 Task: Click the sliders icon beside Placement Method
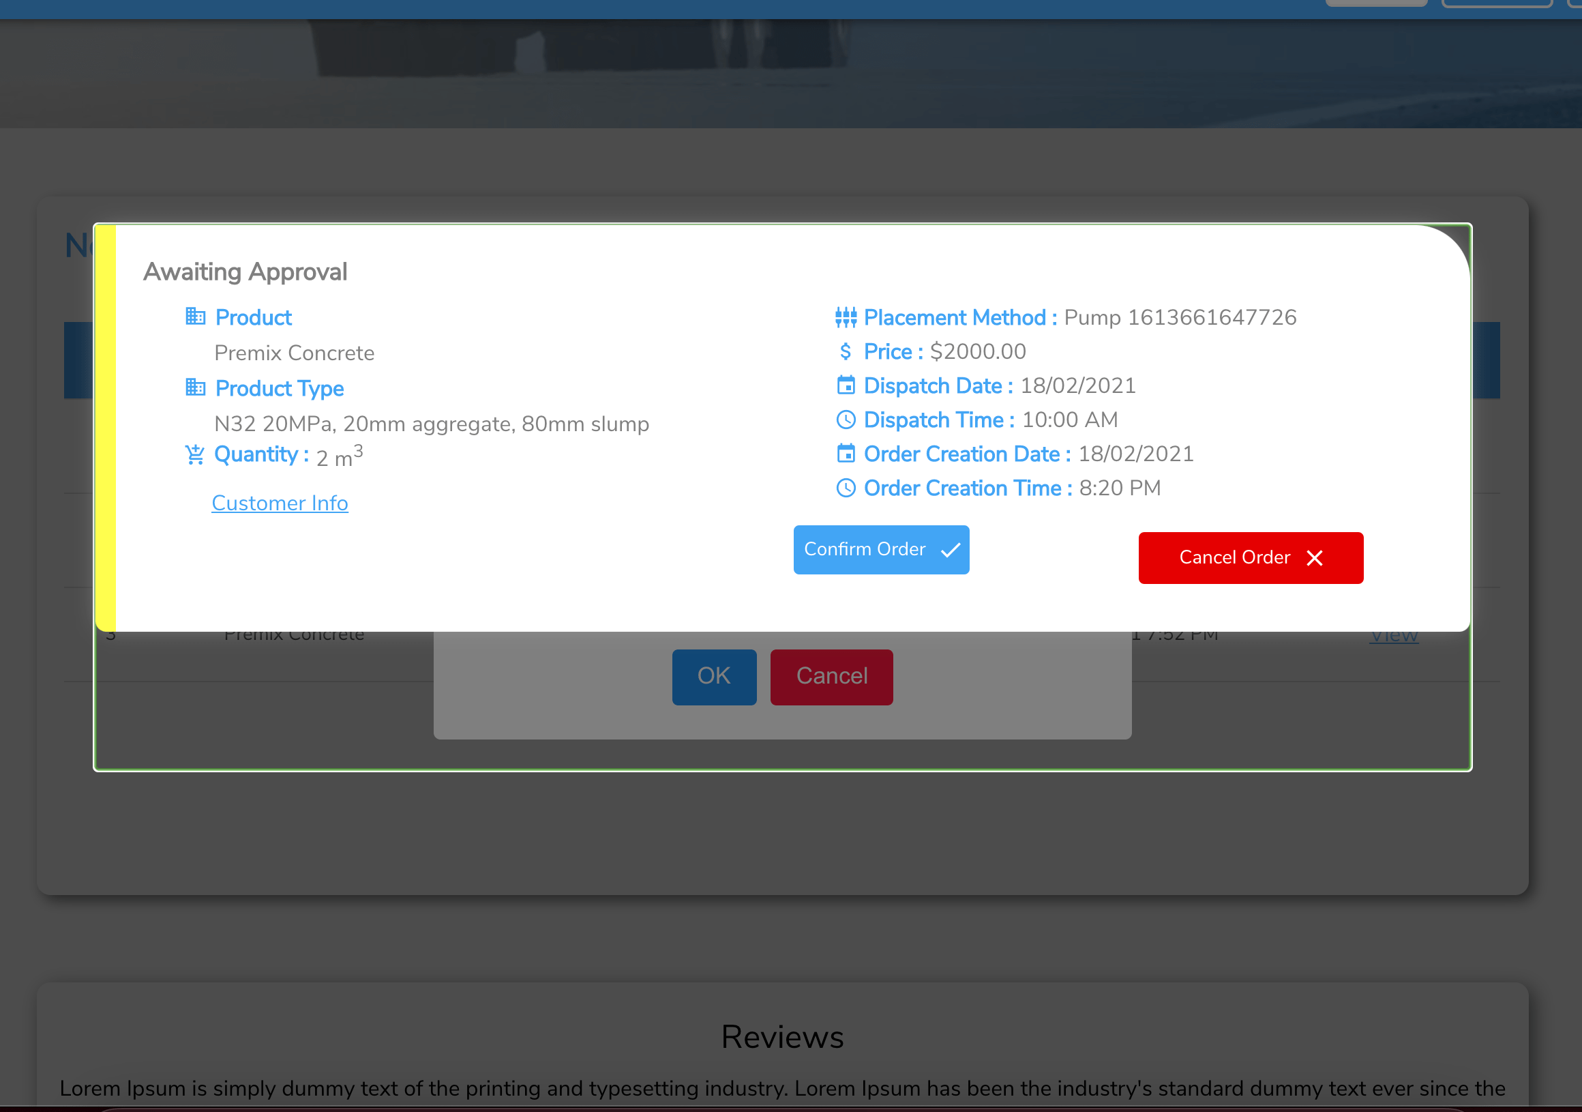[x=846, y=317]
